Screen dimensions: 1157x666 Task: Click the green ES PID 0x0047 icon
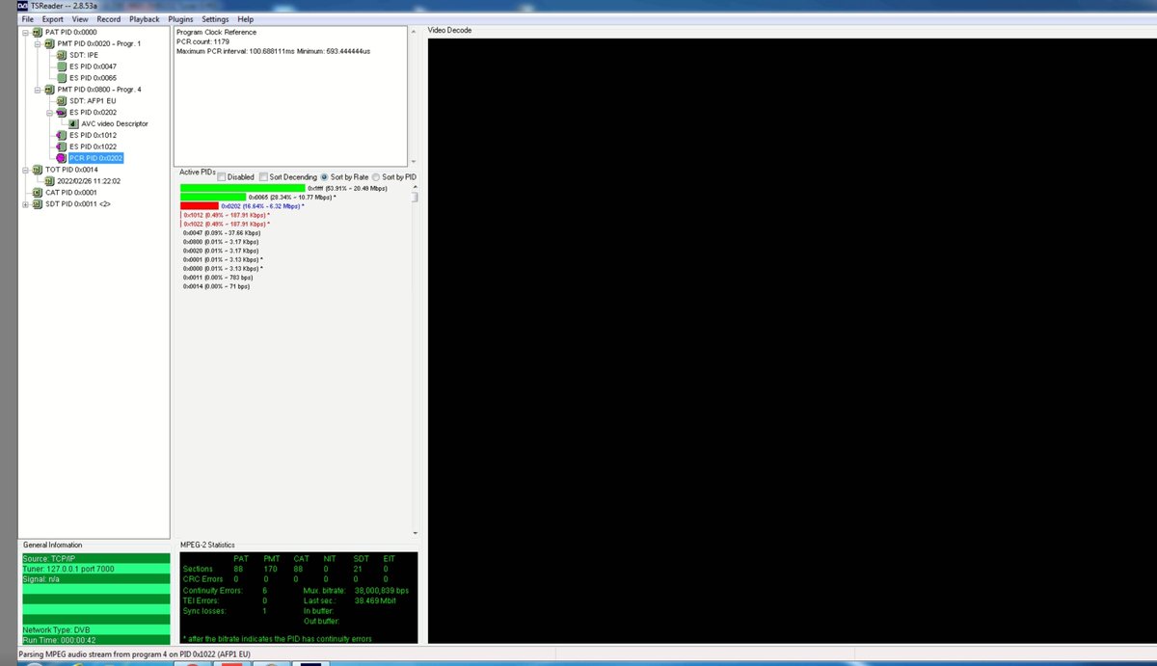point(62,67)
